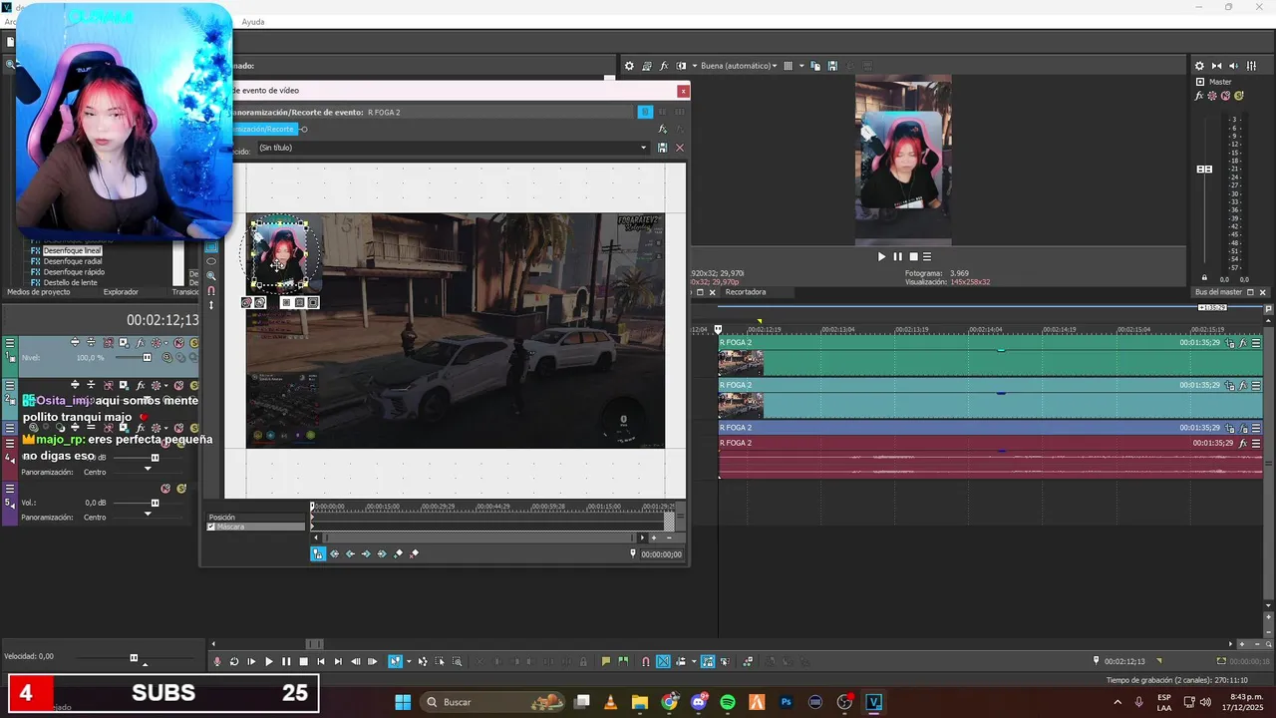The width and height of the screenshot is (1276, 718).
Task: Toggle automatic crossfades in bottom toolbar
Action: 663,661
